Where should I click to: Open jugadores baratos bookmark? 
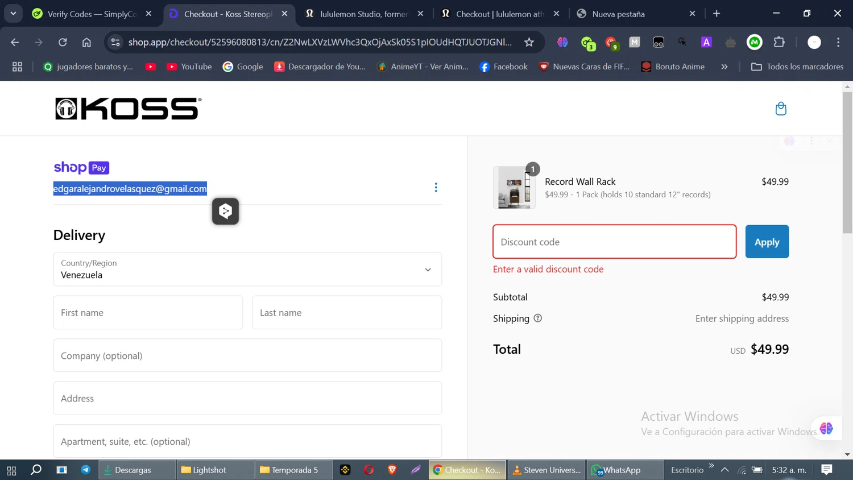[88, 67]
